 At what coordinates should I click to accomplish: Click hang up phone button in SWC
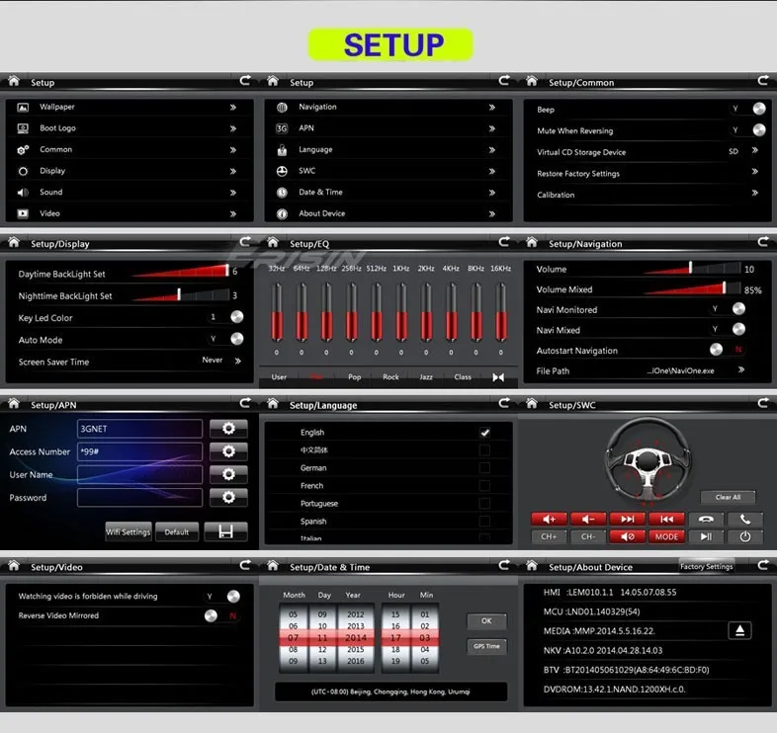coord(706,519)
